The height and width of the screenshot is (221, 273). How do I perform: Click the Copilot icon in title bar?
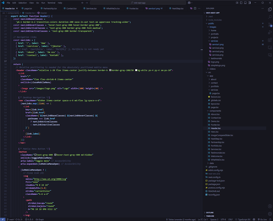(x=189, y=3)
